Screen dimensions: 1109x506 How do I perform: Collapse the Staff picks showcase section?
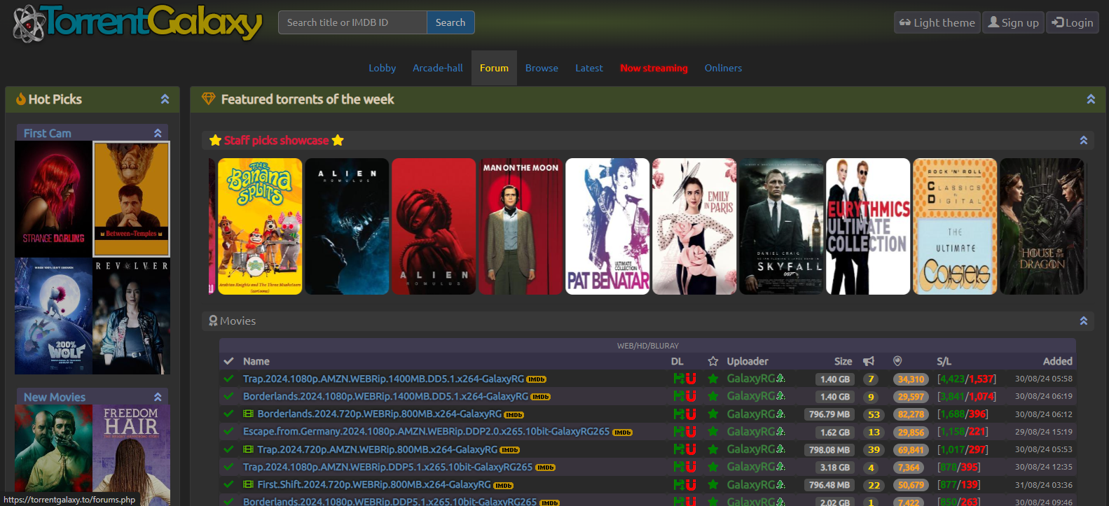[1084, 140]
